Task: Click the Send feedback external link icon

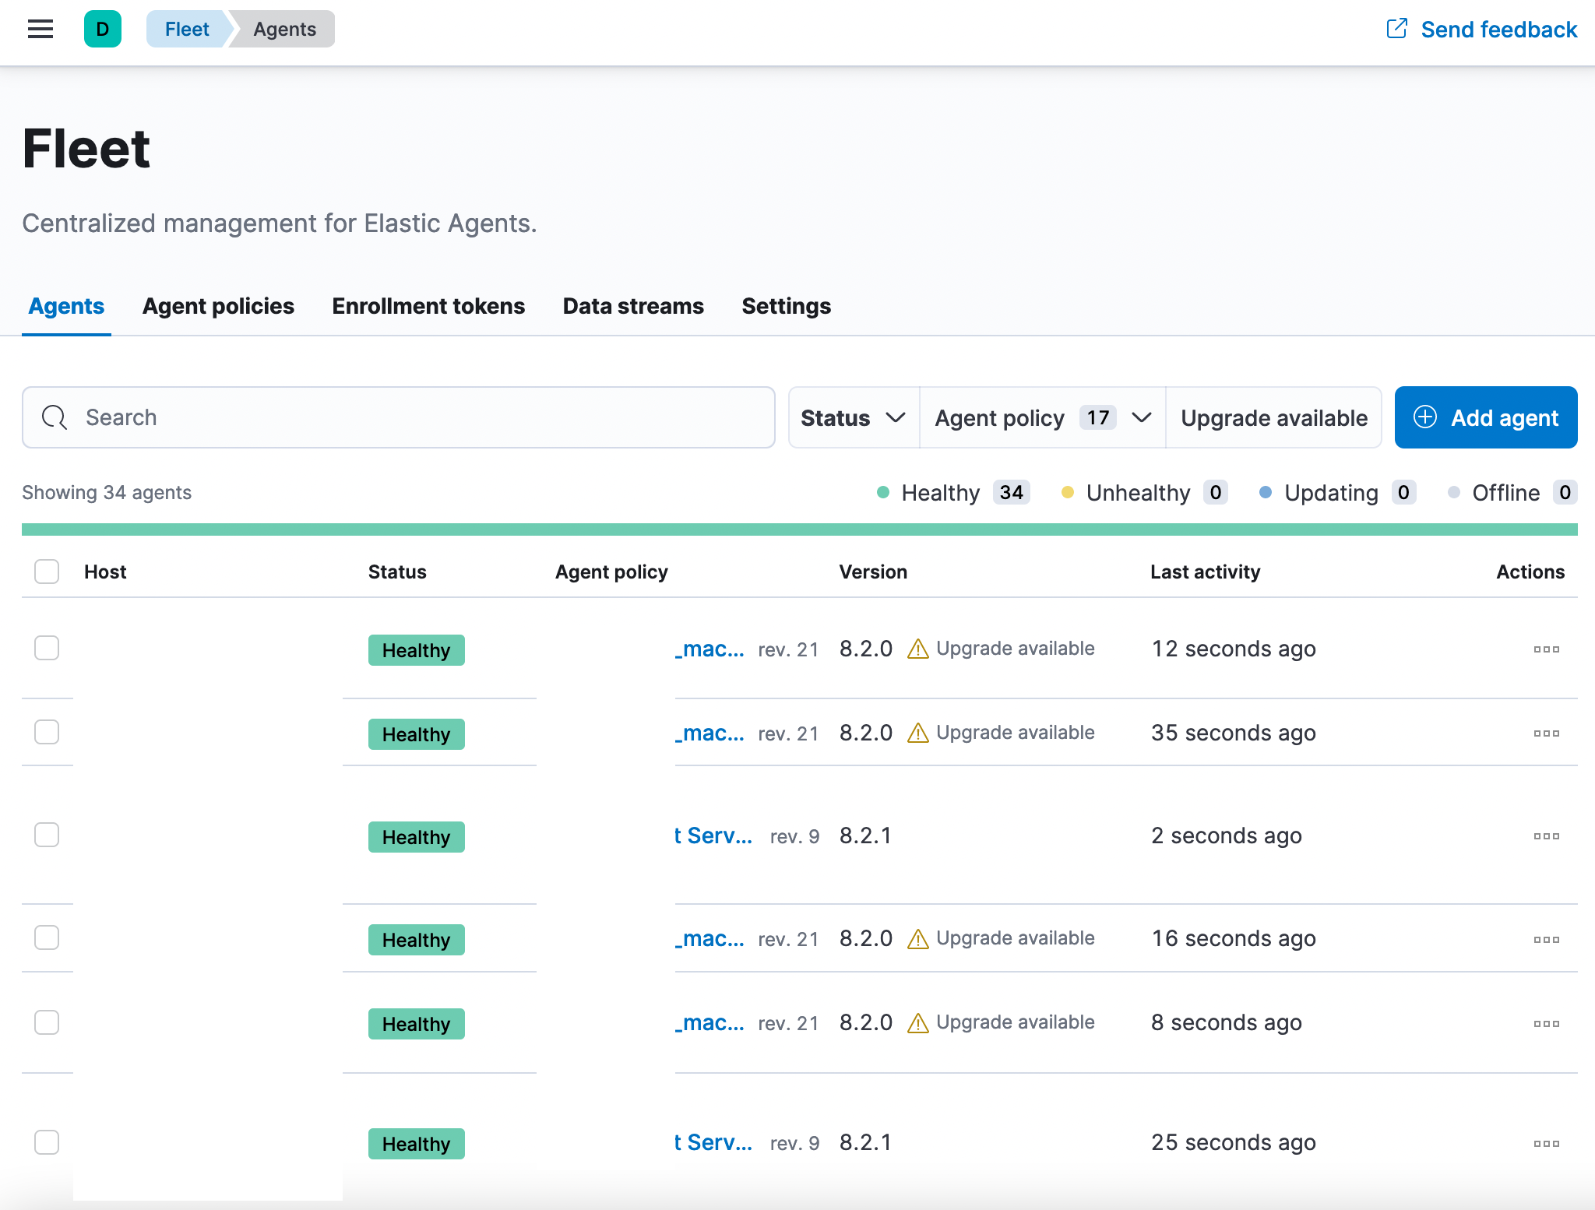Action: (x=1397, y=29)
